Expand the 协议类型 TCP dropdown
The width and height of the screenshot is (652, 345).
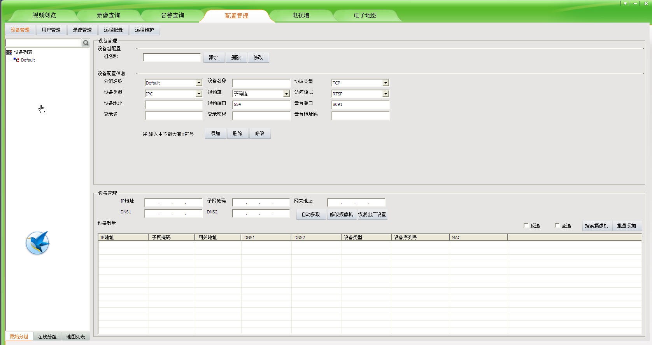[x=385, y=83]
